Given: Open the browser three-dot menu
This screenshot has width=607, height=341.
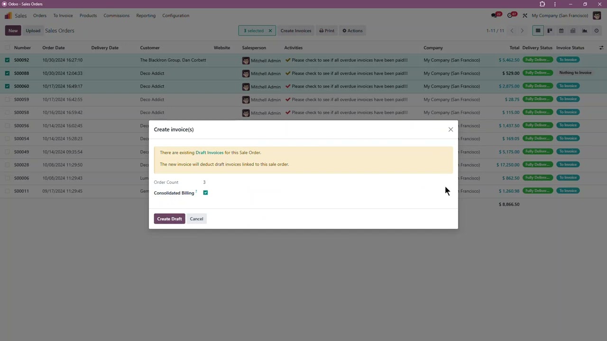Looking at the screenshot, I should click(x=555, y=4).
